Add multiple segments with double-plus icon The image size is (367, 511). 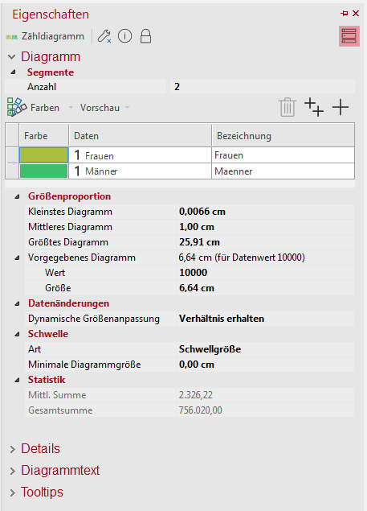[x=314, y=107]
